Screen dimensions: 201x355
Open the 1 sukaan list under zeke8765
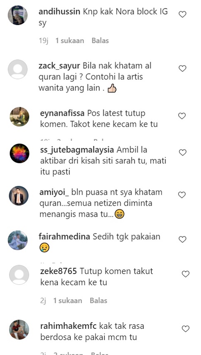(68, 301)
